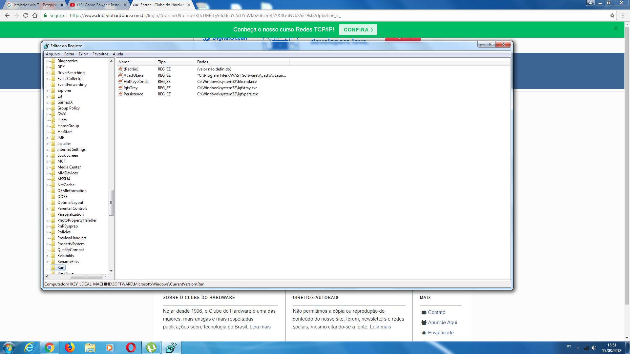Image resolution: width=630 pixels, height=354 pixels.
Task: Click the clock showing 15:51
Action: tap(612, 345)
